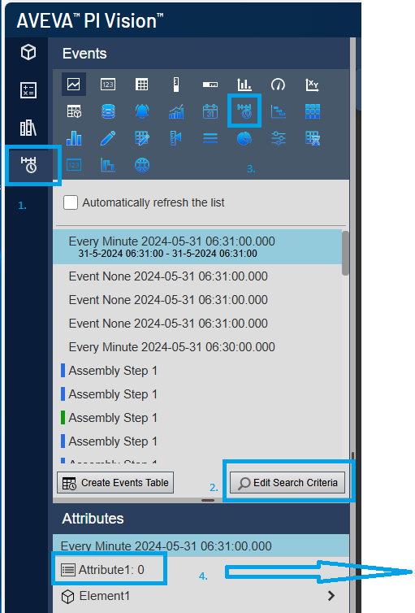Select the Asset Comparison Table symbol
The image size is (415, 613).
click(x=74, y=111)
